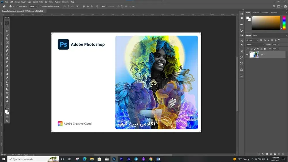Open the File menu
This screenshot has height=162, width=288.
point(7,2)
